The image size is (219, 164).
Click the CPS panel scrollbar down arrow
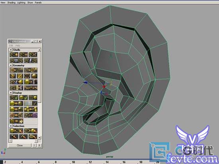pyautogui.click(x=39, y=137)
